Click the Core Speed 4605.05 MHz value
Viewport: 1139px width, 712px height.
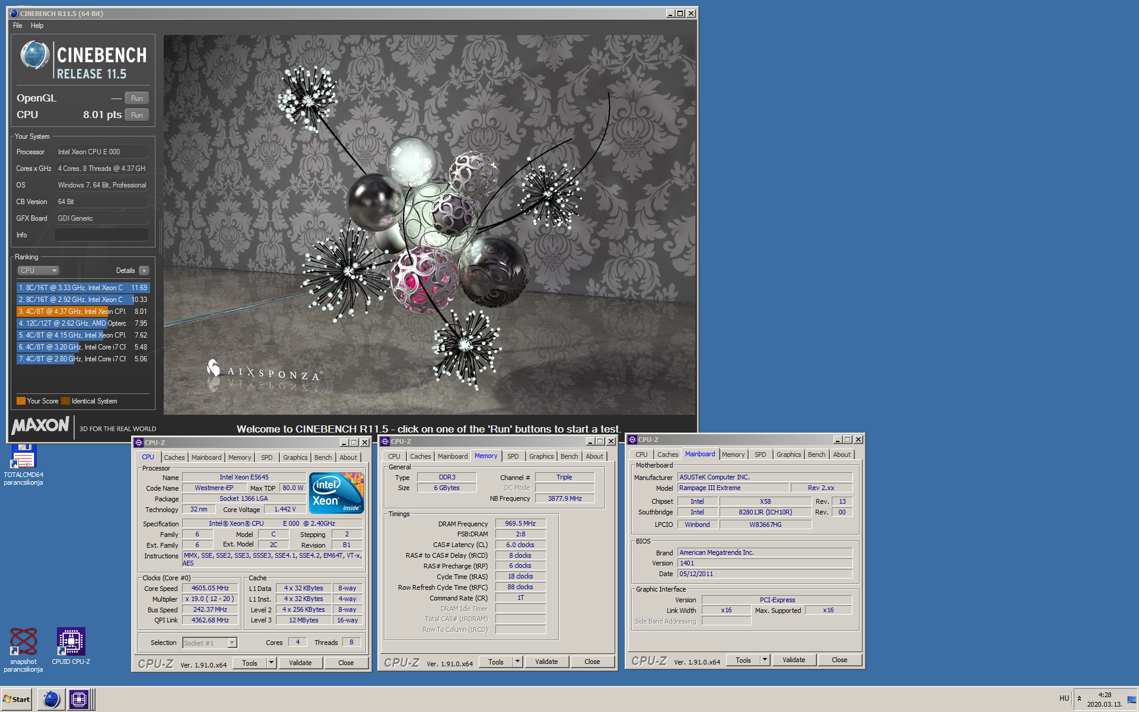210,589
